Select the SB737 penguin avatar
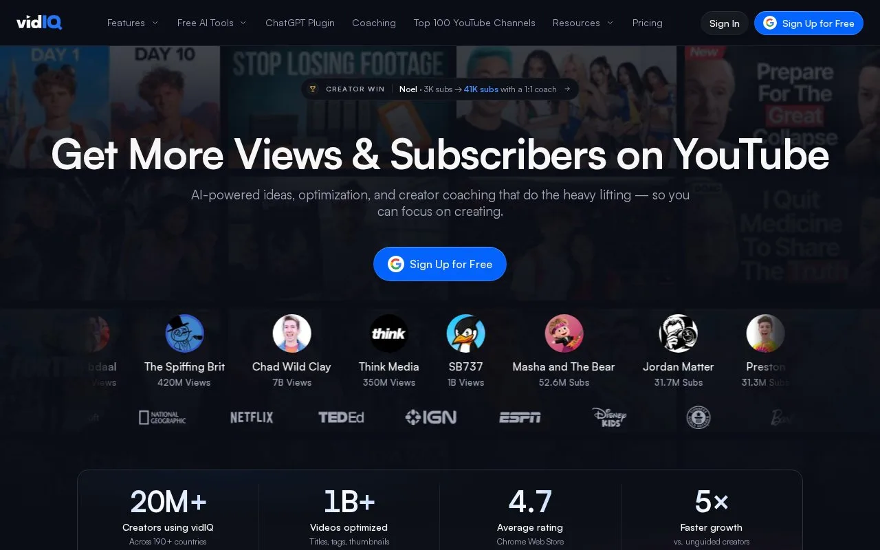 tap(466, 333)
